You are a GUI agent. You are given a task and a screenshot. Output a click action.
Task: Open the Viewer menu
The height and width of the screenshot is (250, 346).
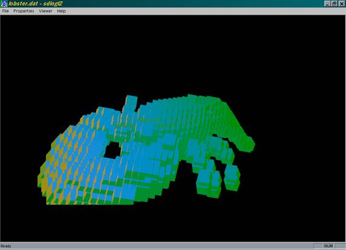pyautogui.click(x=45, y=11)
